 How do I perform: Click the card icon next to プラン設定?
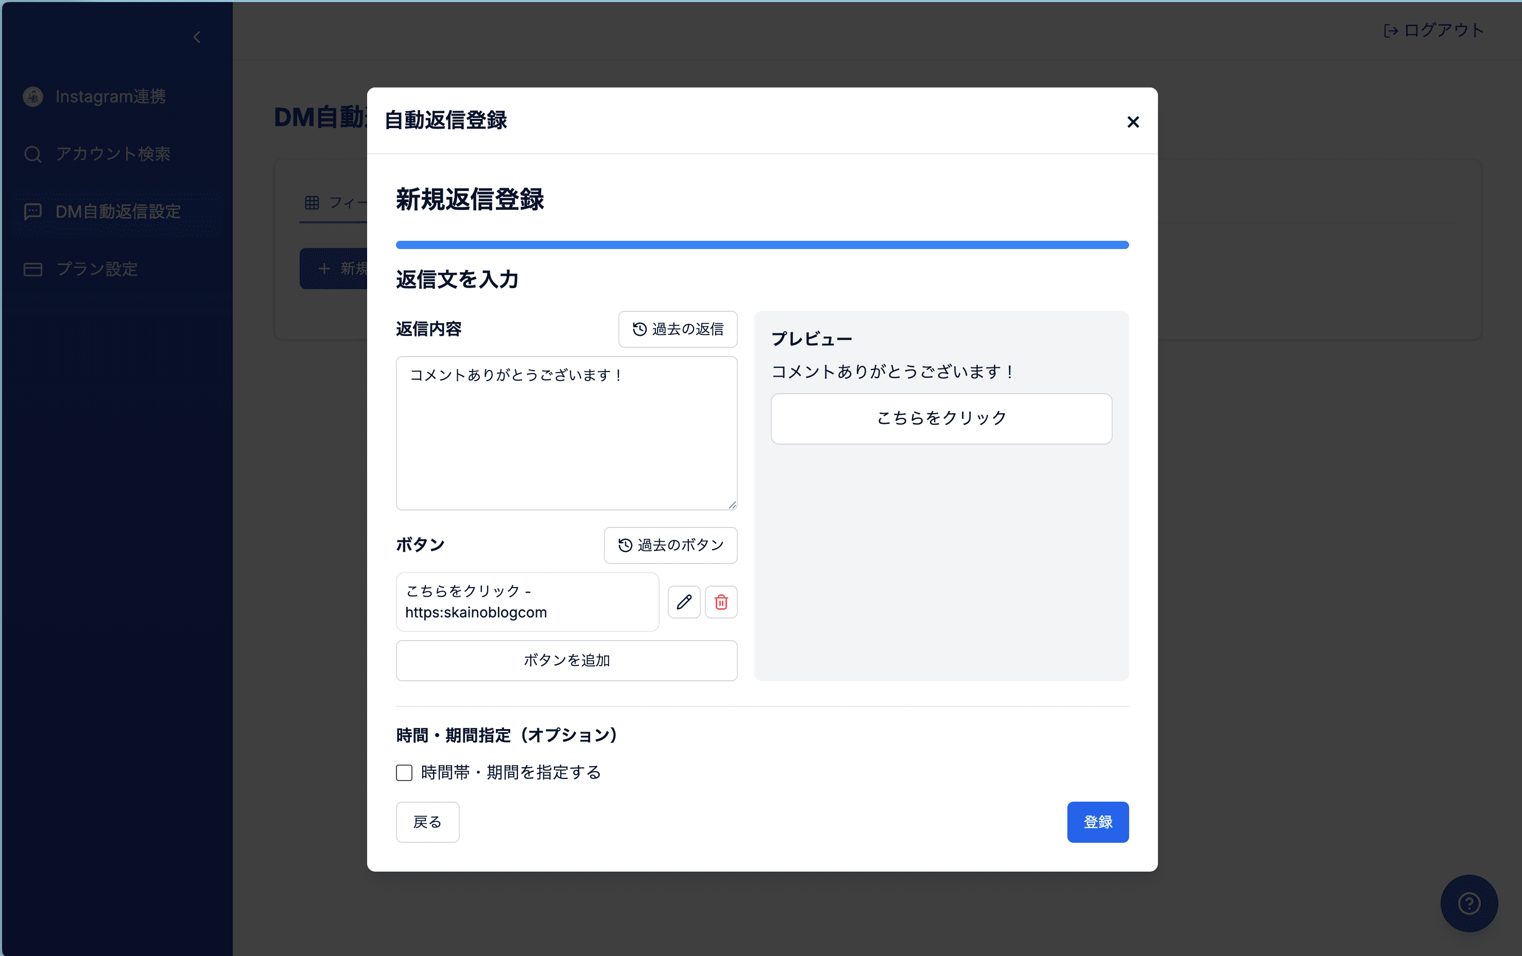click(33, 269)
